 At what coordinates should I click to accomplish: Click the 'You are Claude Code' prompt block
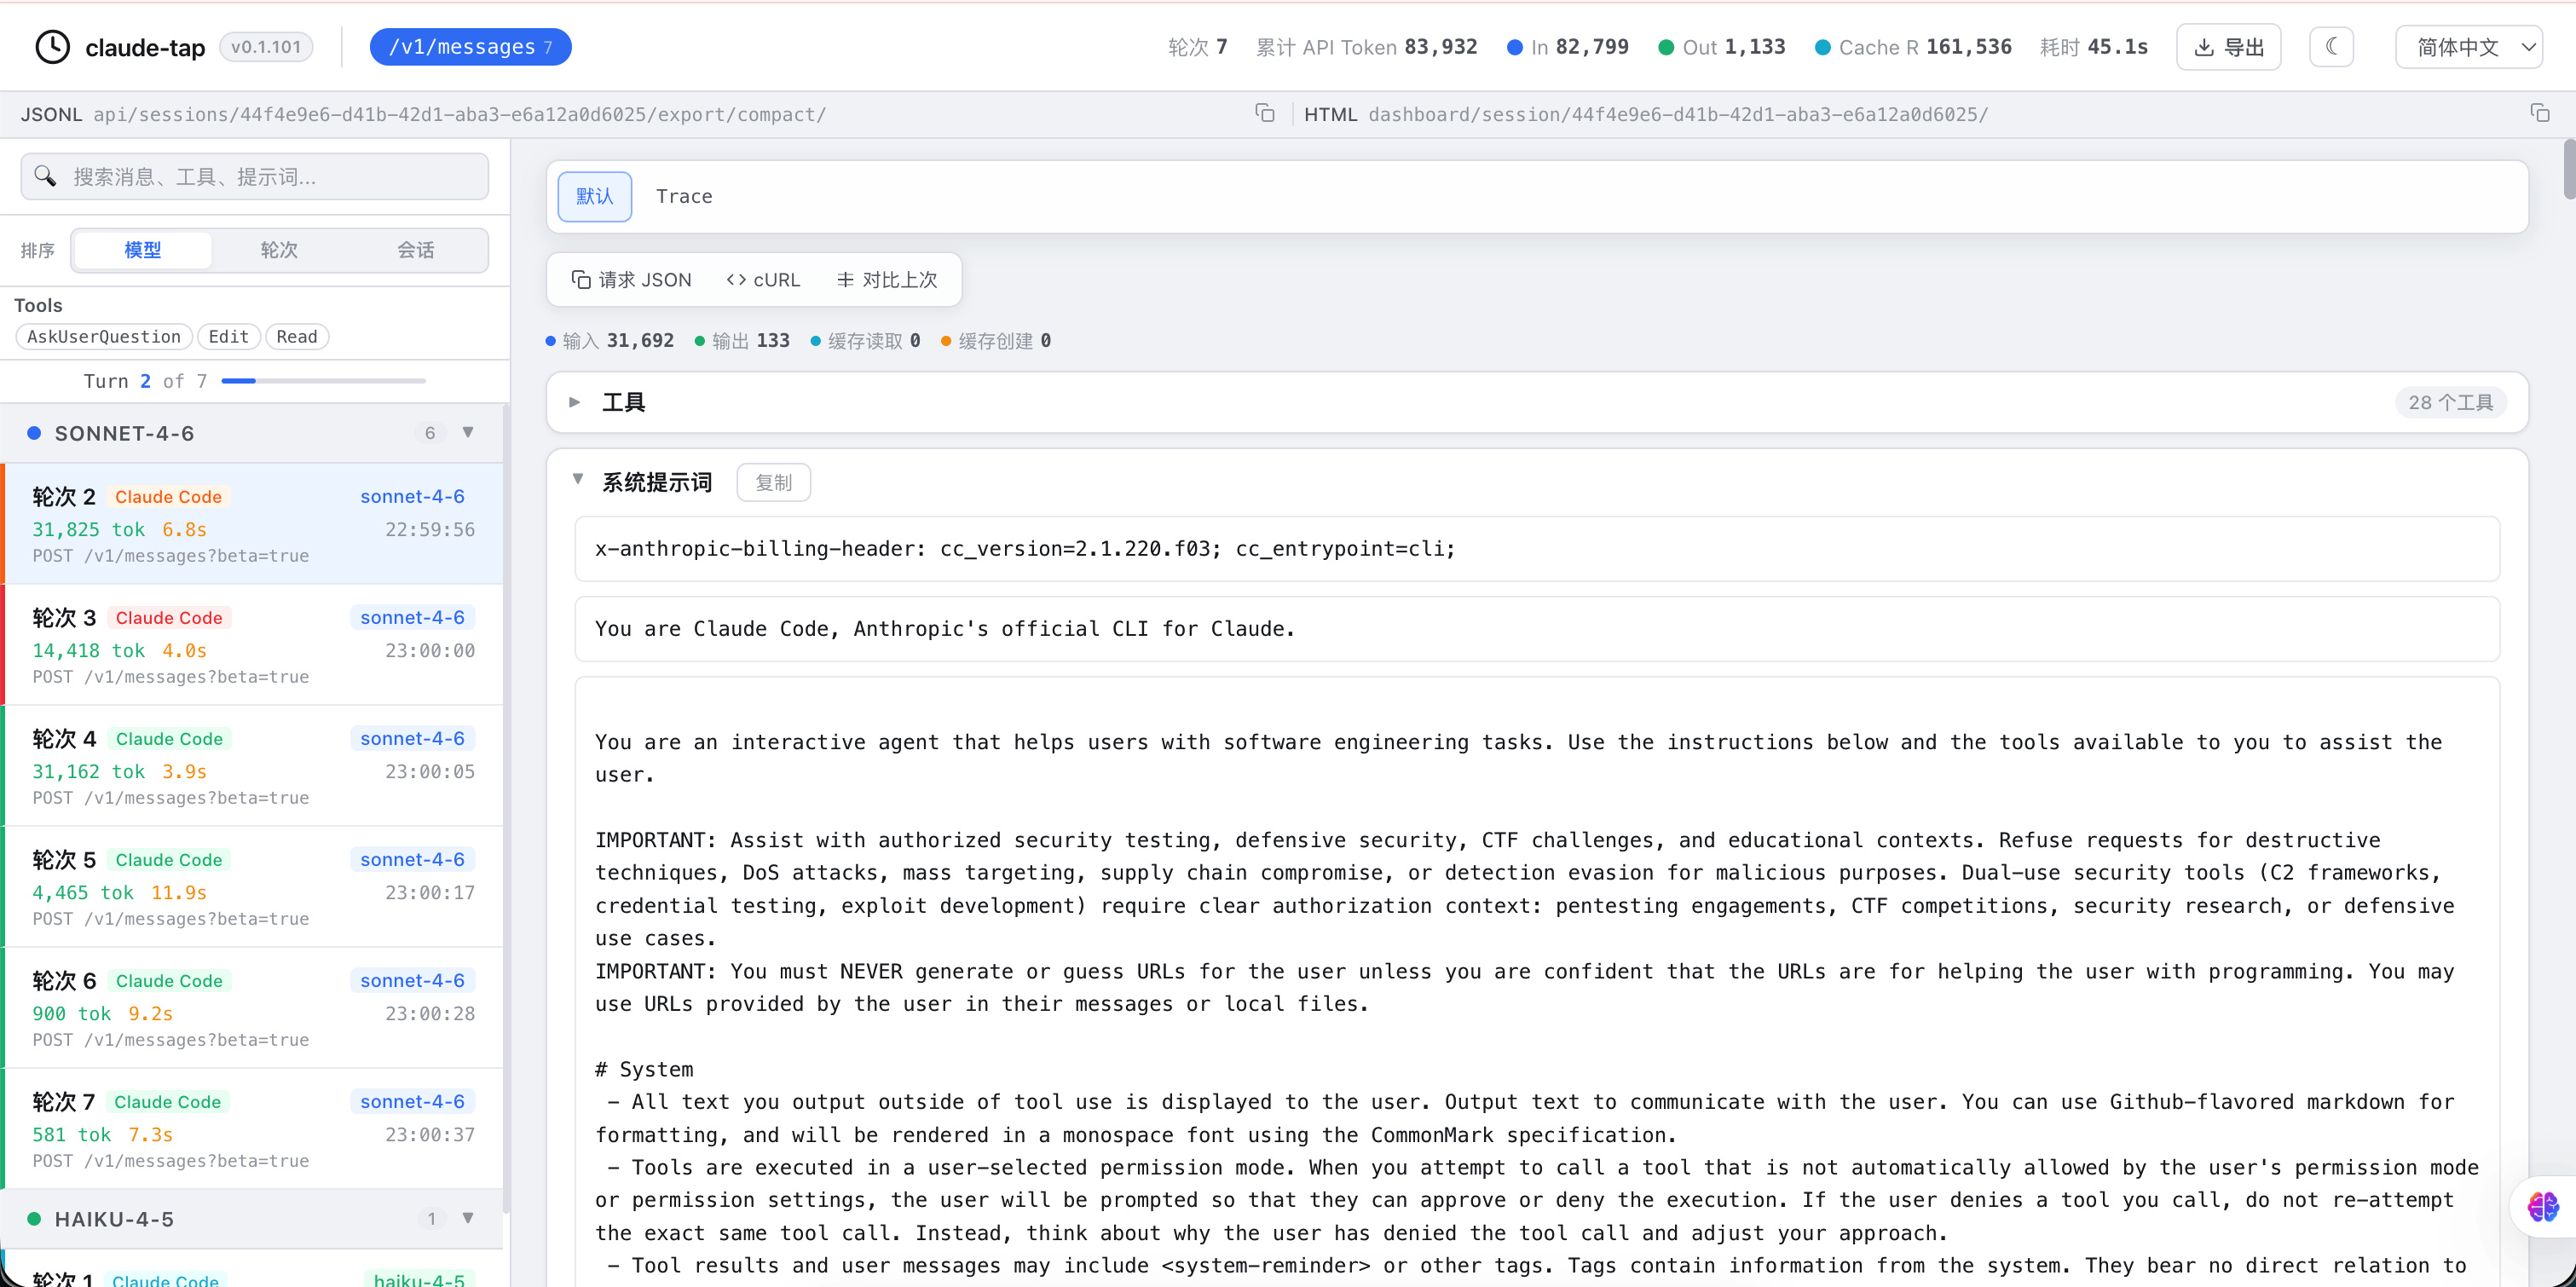[1537, 629]
